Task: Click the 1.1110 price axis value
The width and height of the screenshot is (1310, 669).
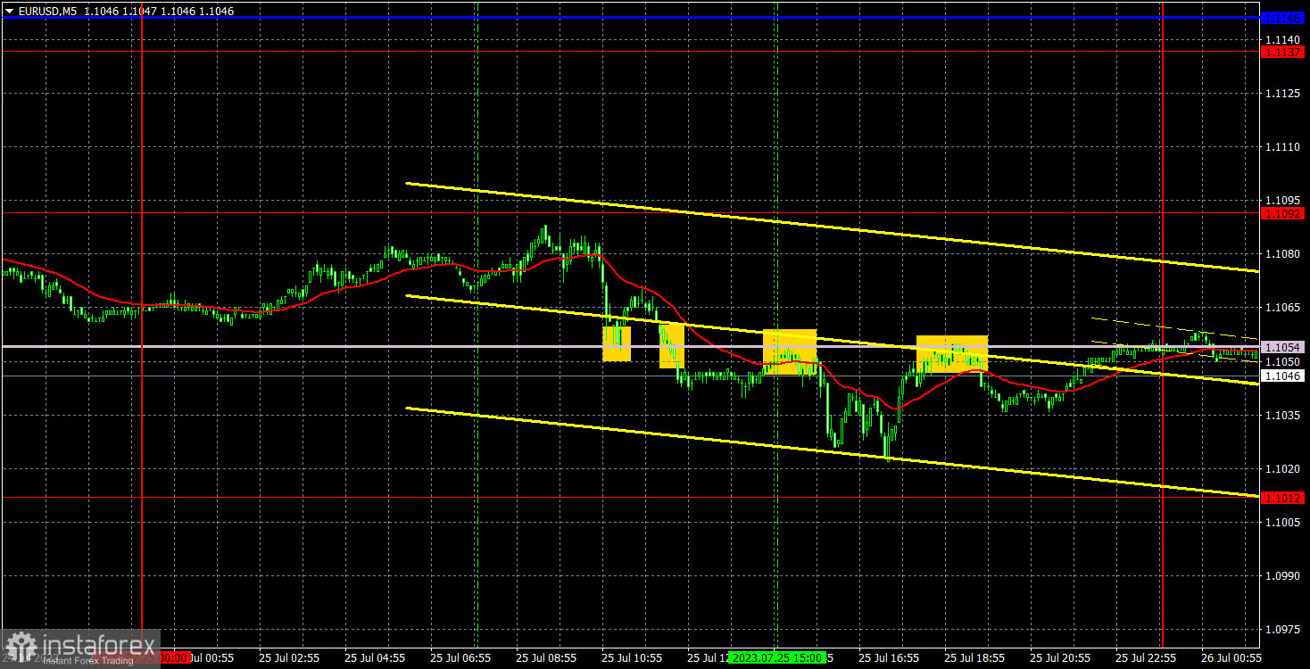Action: [x=1282, y=147]
